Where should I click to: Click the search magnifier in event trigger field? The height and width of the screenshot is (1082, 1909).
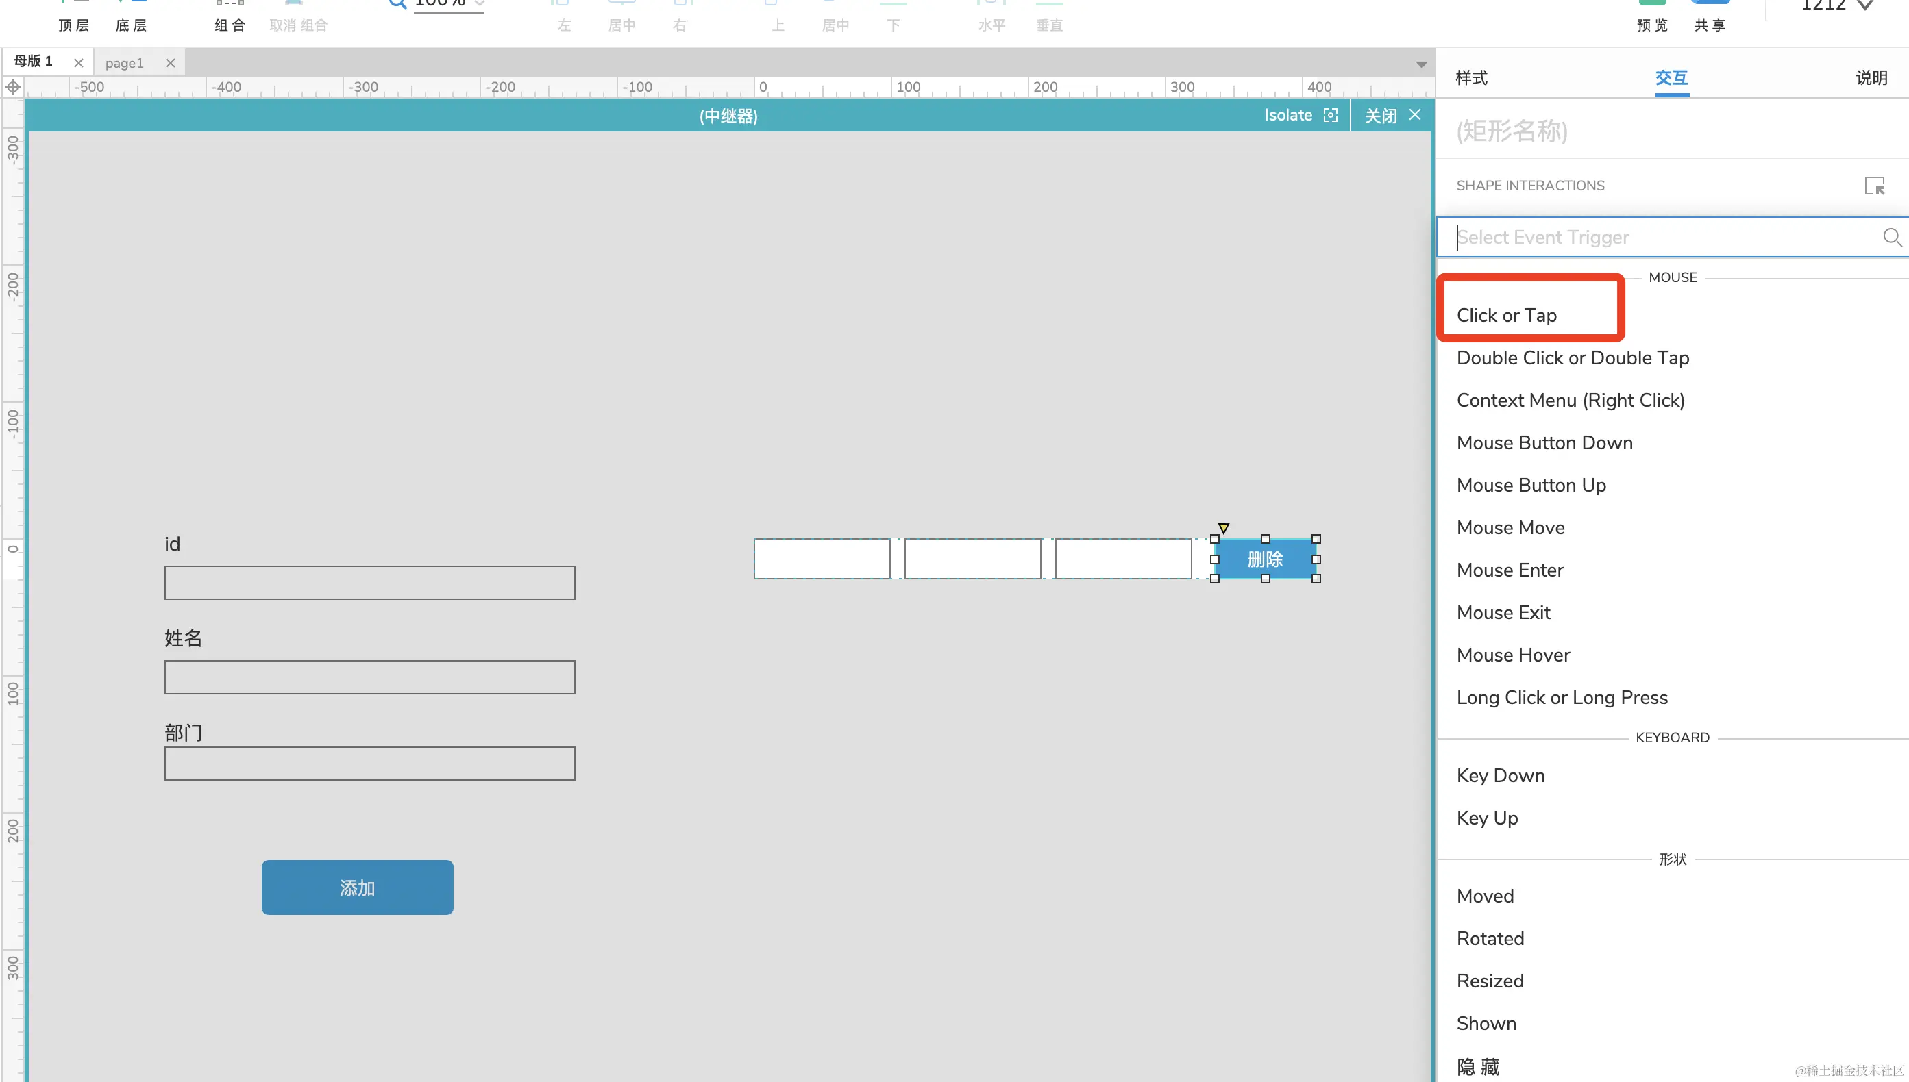[1891, 237]
